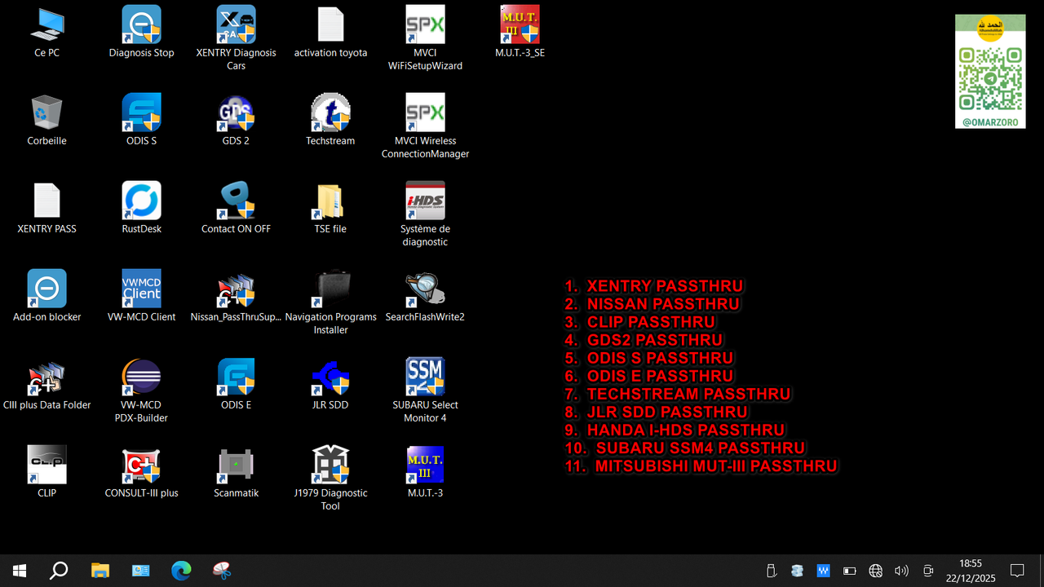The image size is (1044, 587).
Task: Launch the SearchFlashWrite2 shortcut
Action: coord(425,297)
